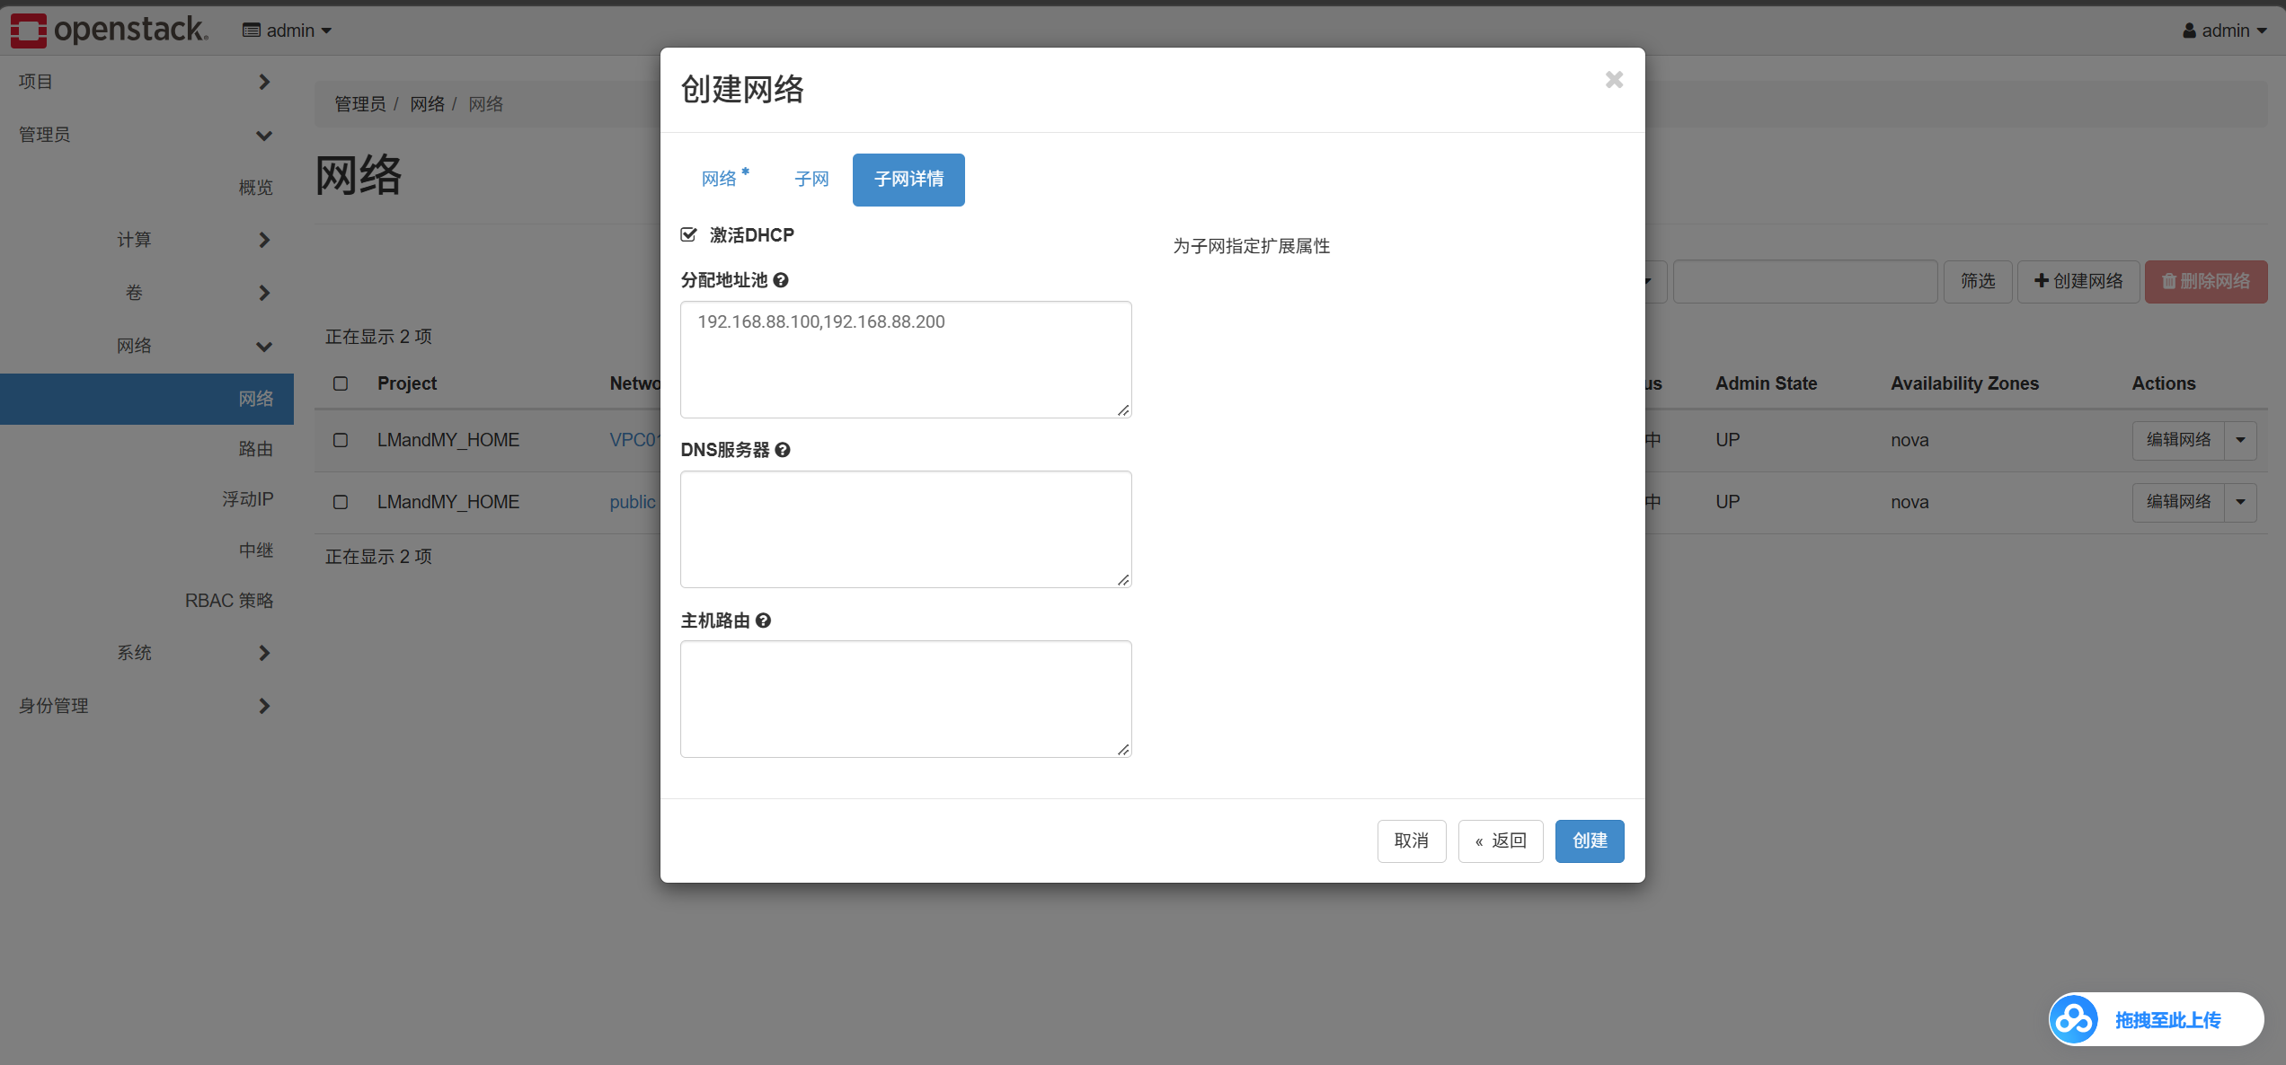
Task: Expand the 项目 sidebar section
Action: click(x=146, y=82)
